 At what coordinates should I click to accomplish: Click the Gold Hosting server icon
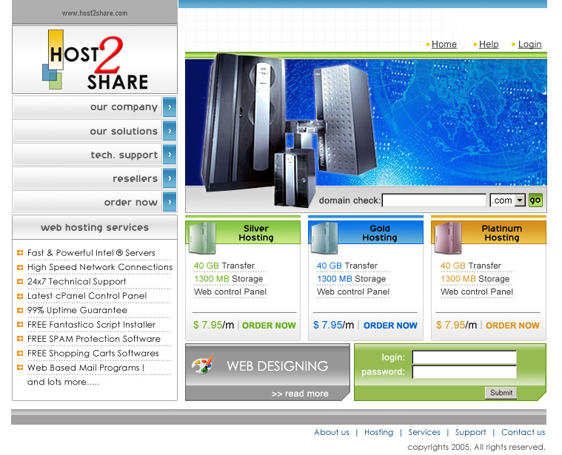point(324,237)
